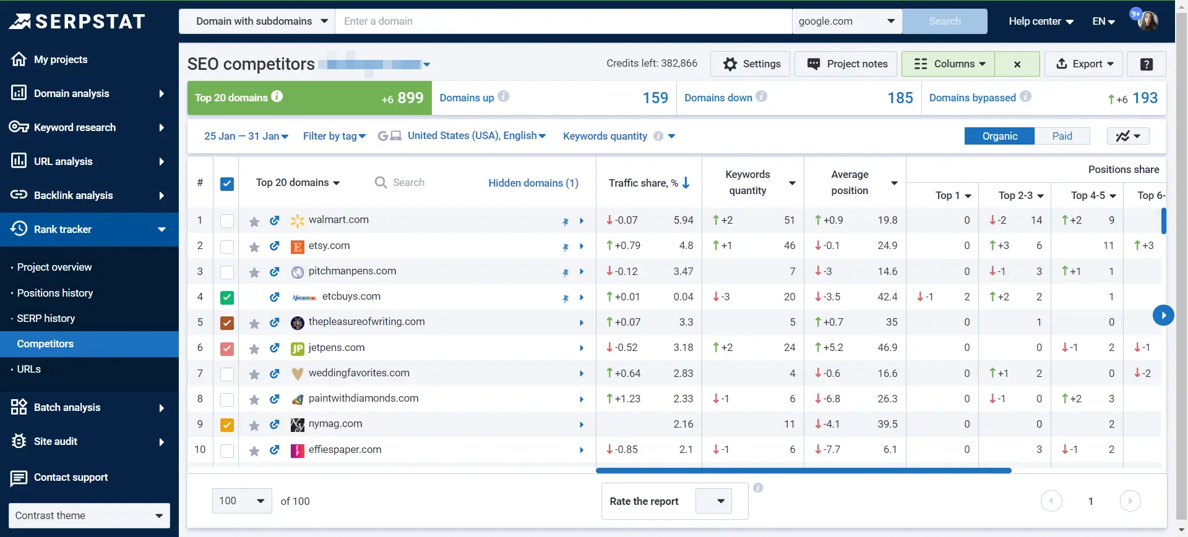
Task: Toggle select-all checkbox in table header
Action: pos(227,184)
